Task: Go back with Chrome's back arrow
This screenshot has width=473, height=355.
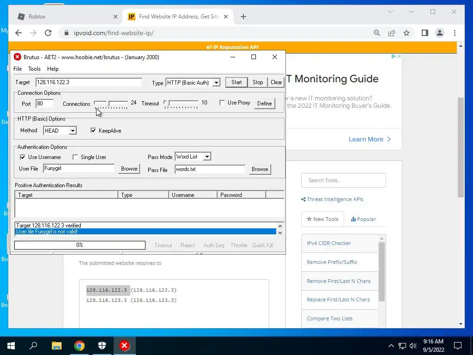Action: pyautogui.click(x=18, y=33)
